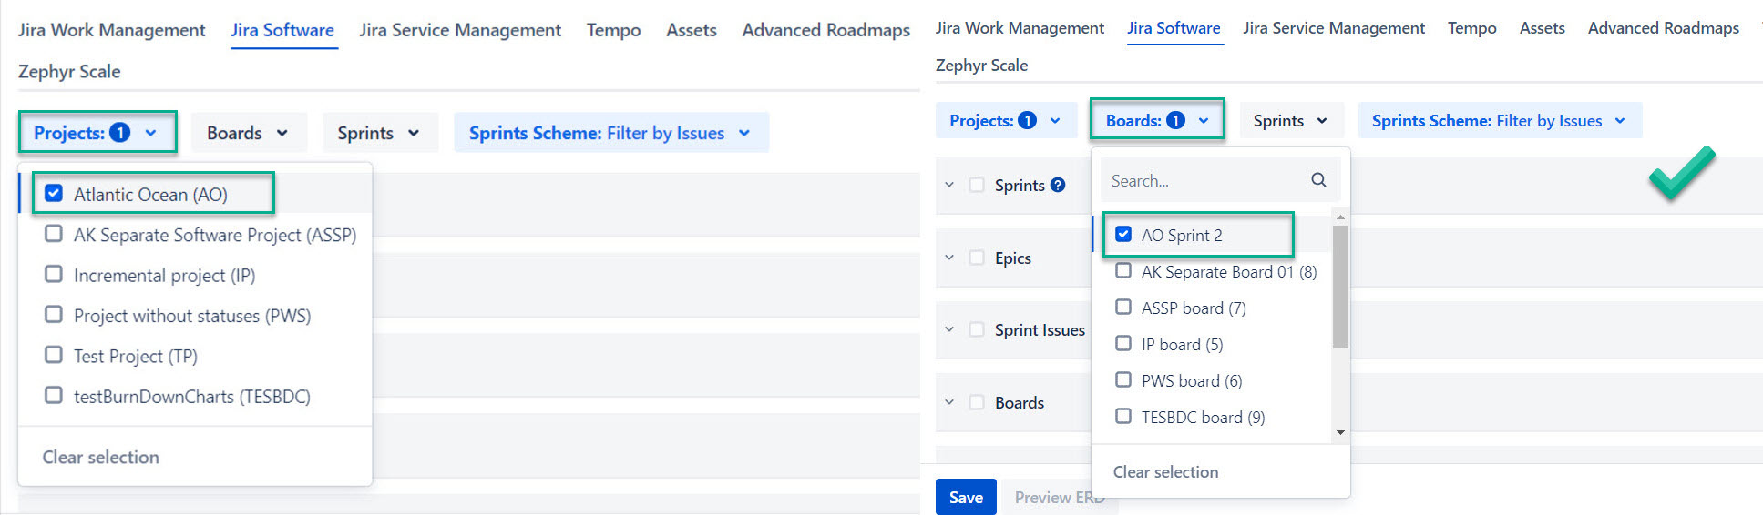Viewport: 1763px width, 515px height.
Task: Open right panel Projects: 1 dropdown
Action: click(x=1006, y=120)
